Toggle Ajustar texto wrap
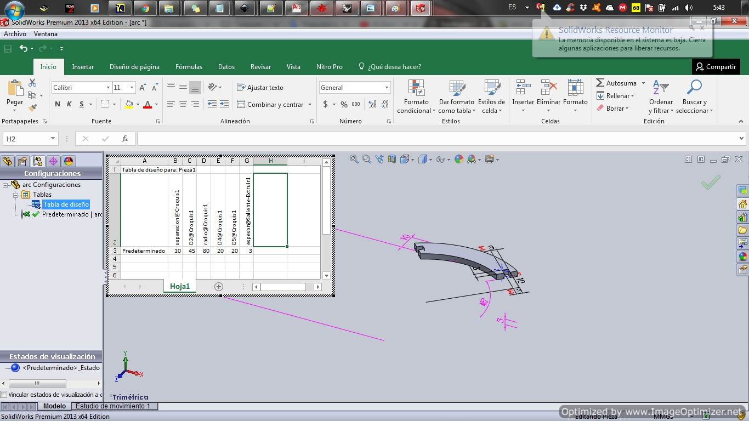This screenshot has height=421, width=749. (x=260, y=87)
